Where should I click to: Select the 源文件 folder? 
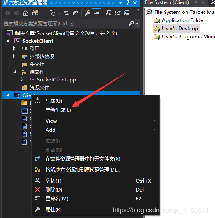[37, 72]
